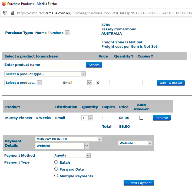Open the MURRAY PIONEER payment details dropdown
This screenshot has height=192, width=192.
point(69,139)
